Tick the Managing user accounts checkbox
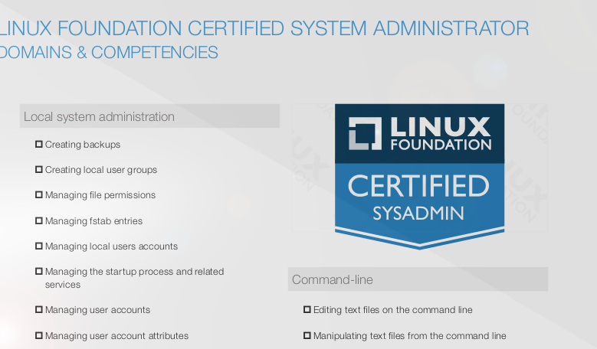Image resolution: width=597 pixels, height=349 pixels. (39, 309)
